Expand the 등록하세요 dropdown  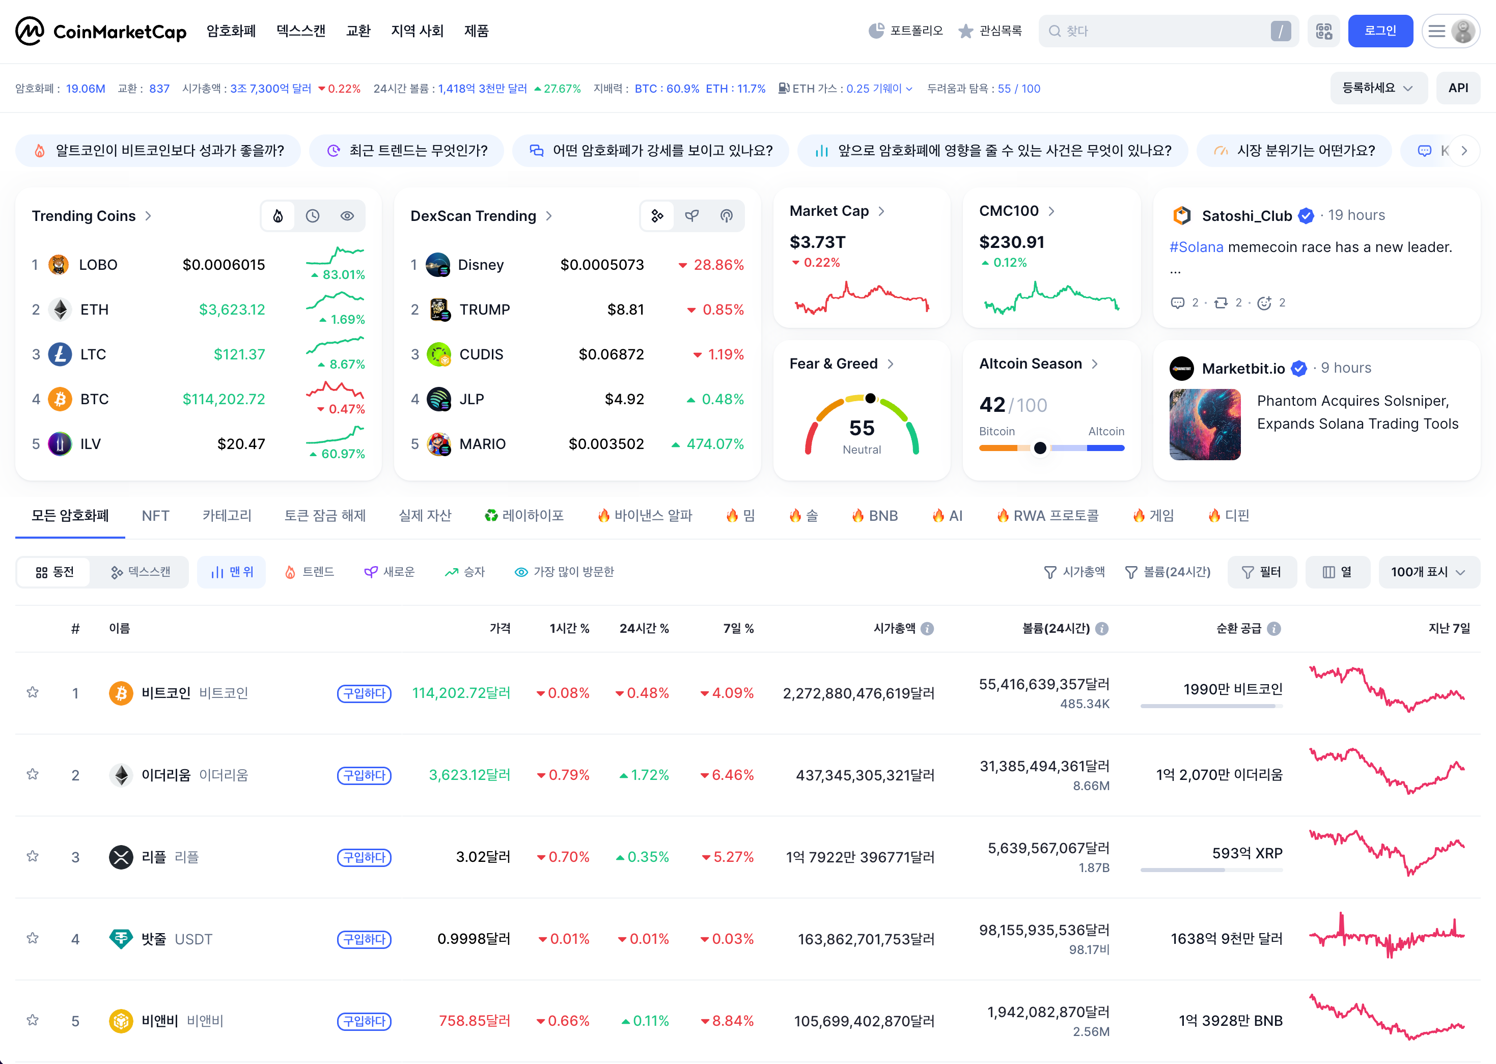click(x=1378, y=88)
